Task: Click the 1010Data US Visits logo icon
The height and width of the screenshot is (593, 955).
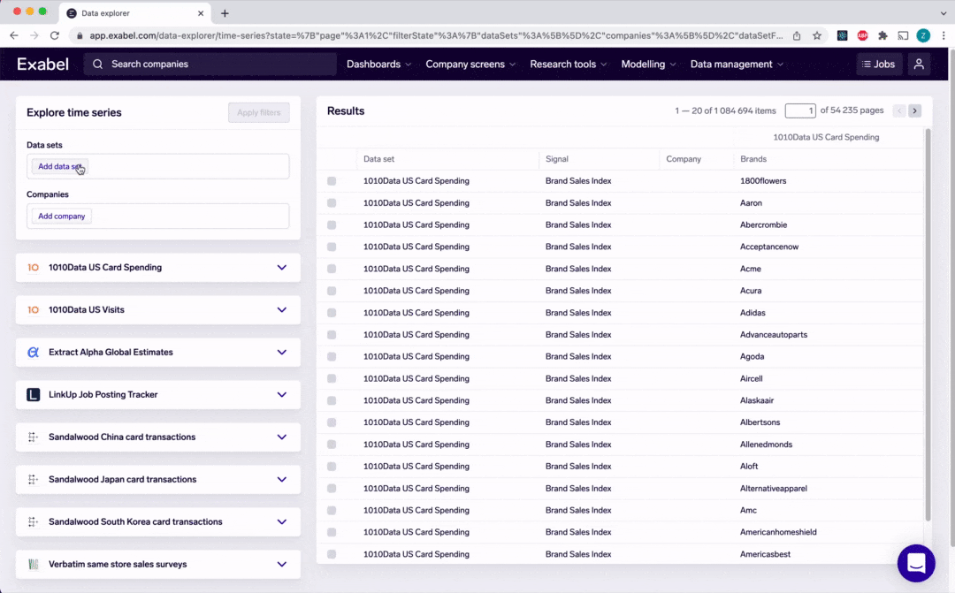Action: 34,310
